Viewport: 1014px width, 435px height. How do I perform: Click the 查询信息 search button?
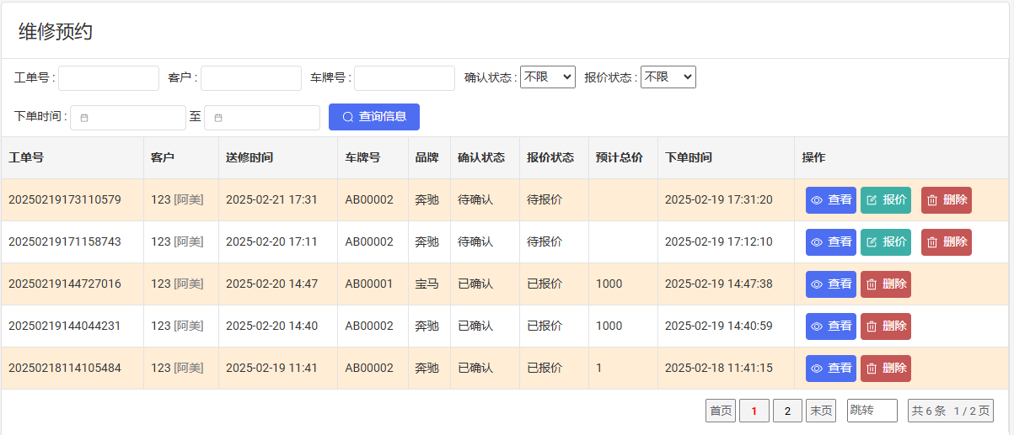point(373,117)
